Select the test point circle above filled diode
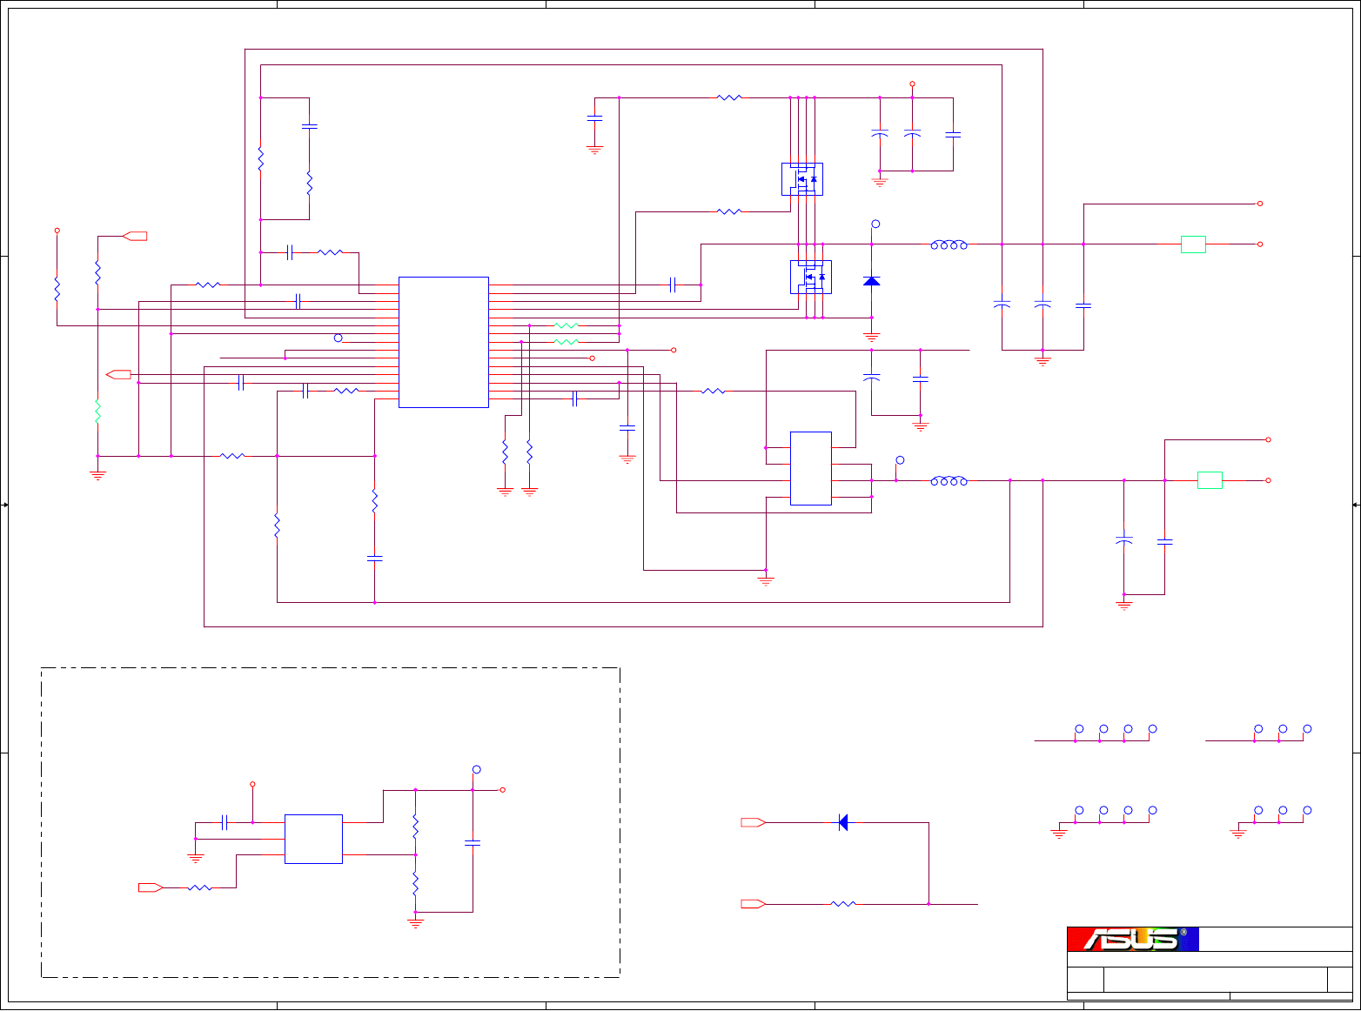 tap(875, 224)
